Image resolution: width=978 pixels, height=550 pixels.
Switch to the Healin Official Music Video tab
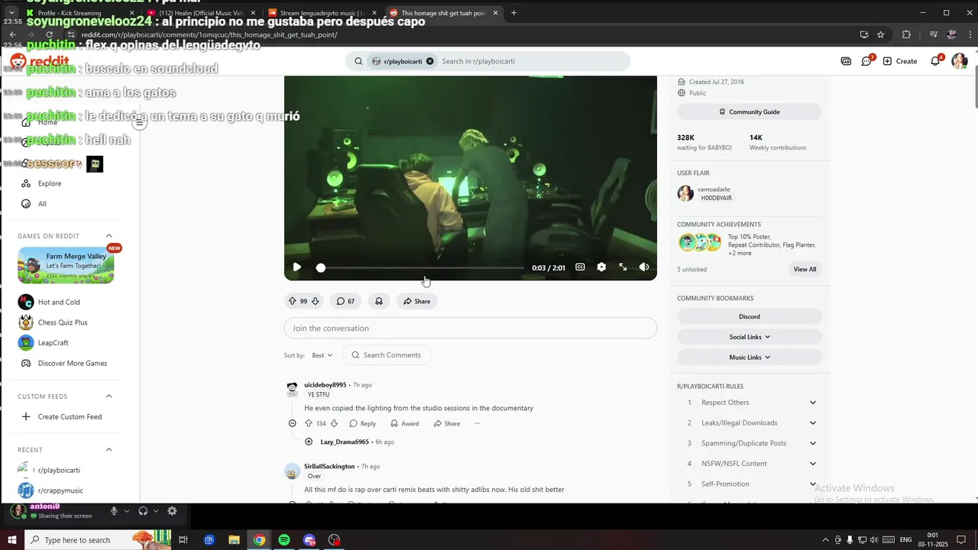pos(202,13)
